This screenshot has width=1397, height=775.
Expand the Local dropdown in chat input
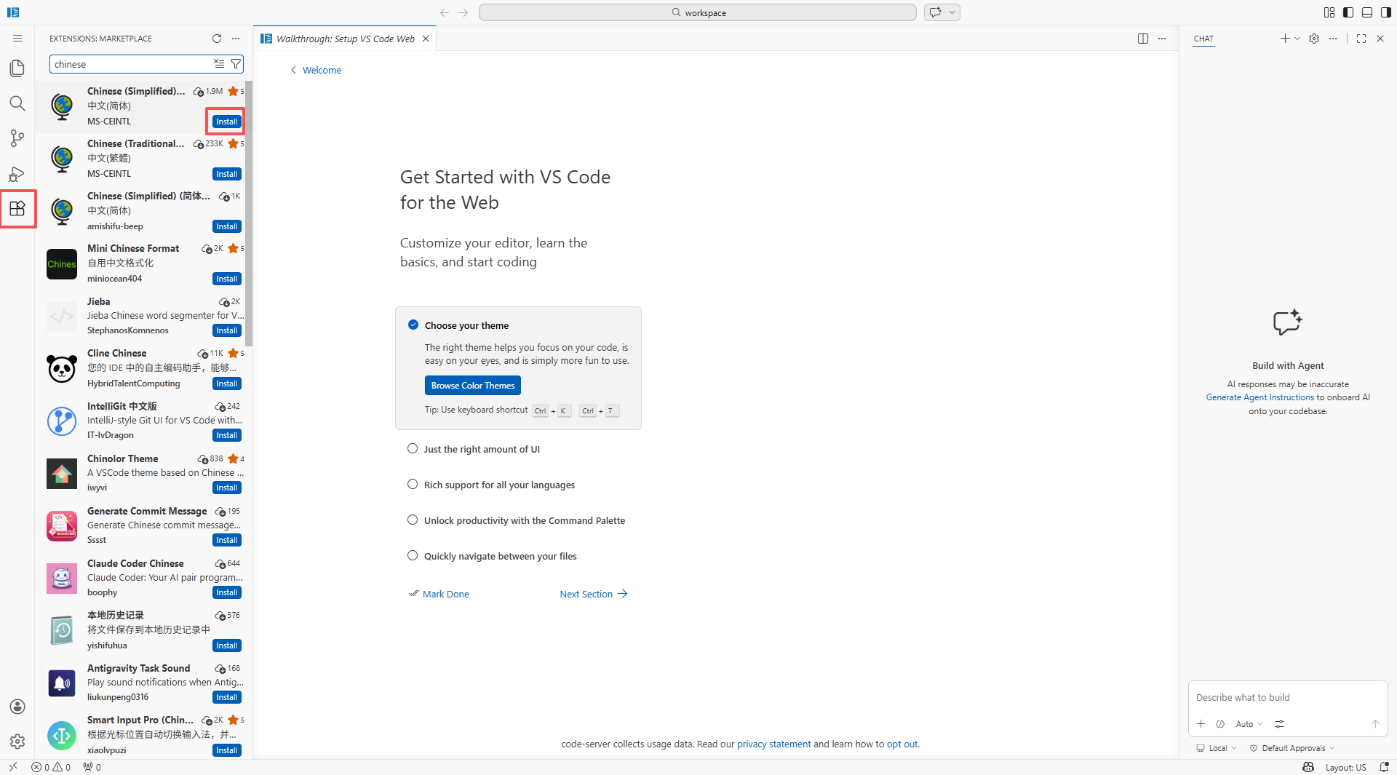point(1216,747)
